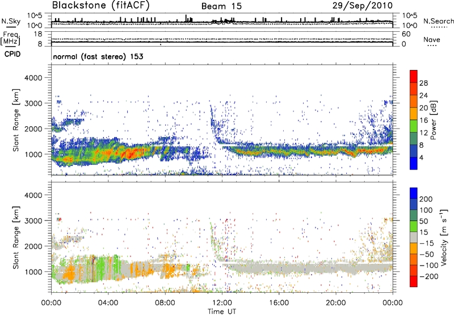
Task: Click the 'N.Sky' legend label
Action: coord(11,21)
